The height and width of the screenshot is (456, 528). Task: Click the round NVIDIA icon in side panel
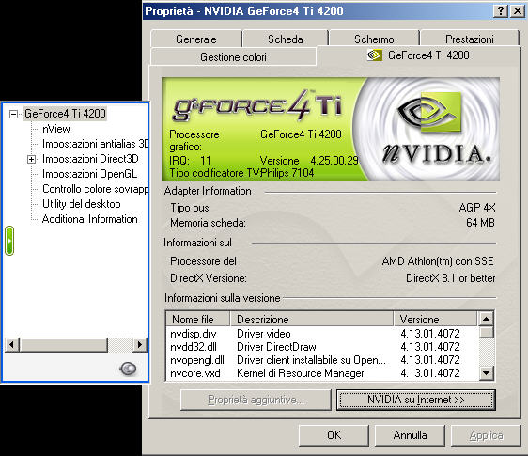click(x=129, y=369)
